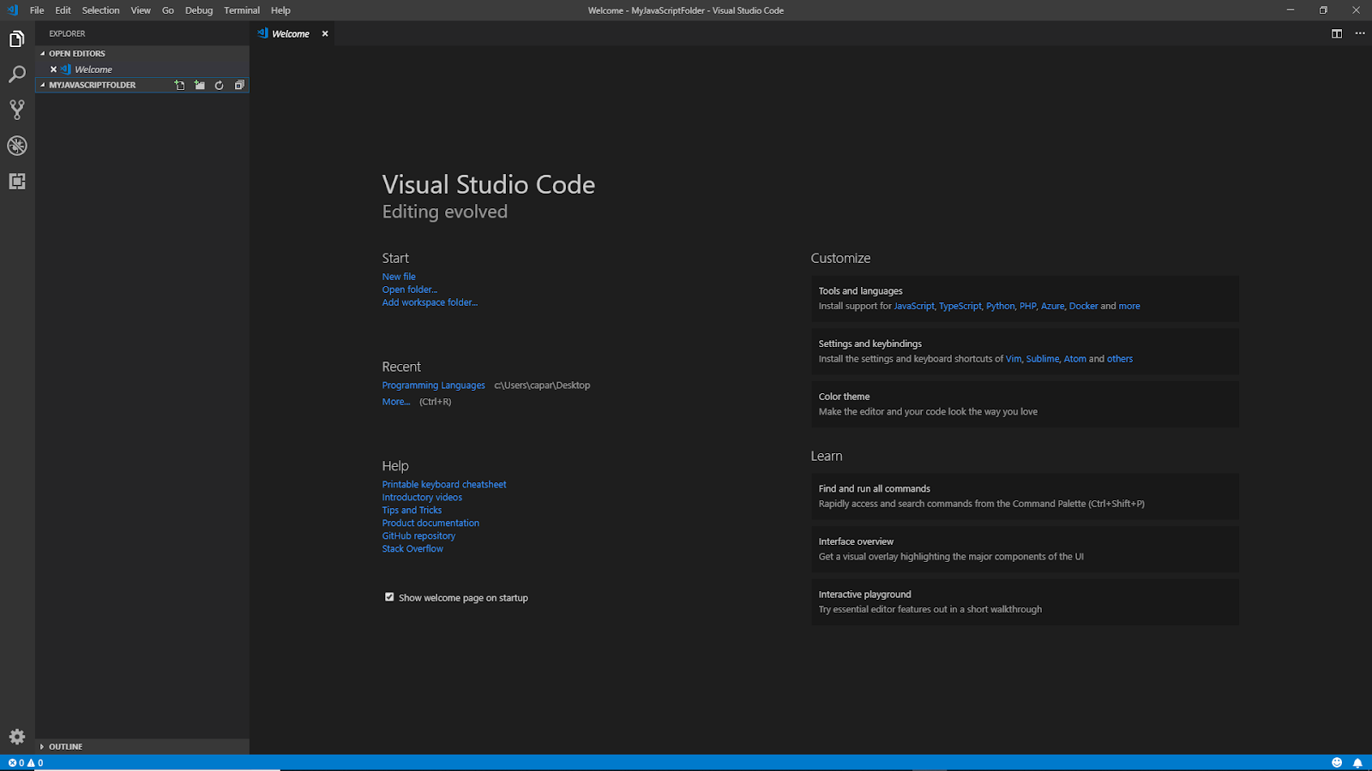Open the Terminal menu
Image resolution: width=1372 pixels, height=771 pixels.
click(x=241, y=10)
